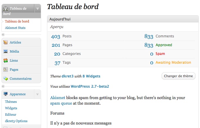Open Thèmes under Apparence
Viewport: 200px width, 128px height.
11,102
